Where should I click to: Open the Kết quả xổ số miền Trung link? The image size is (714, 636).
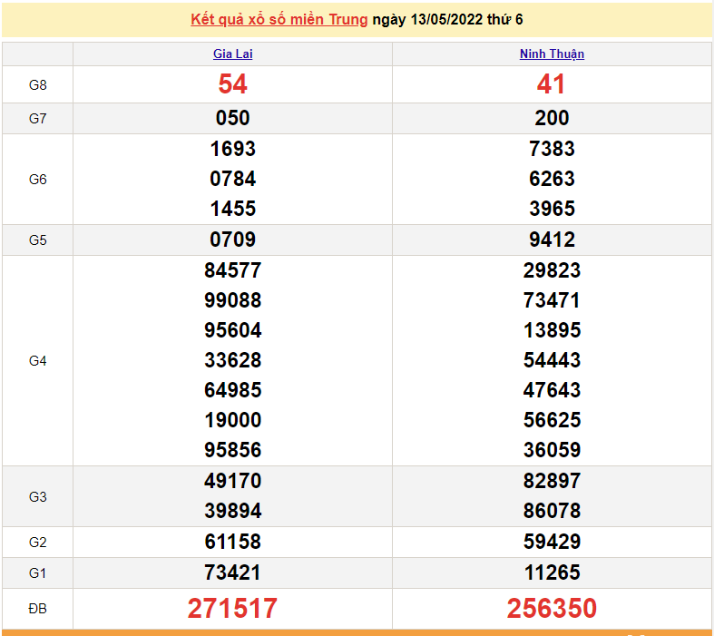[x=279, y=20]
